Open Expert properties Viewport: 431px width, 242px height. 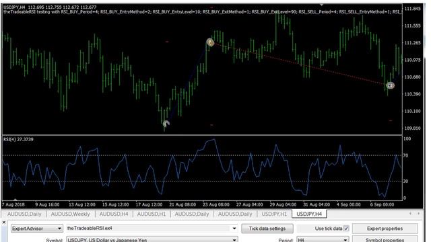click(385, 229)
